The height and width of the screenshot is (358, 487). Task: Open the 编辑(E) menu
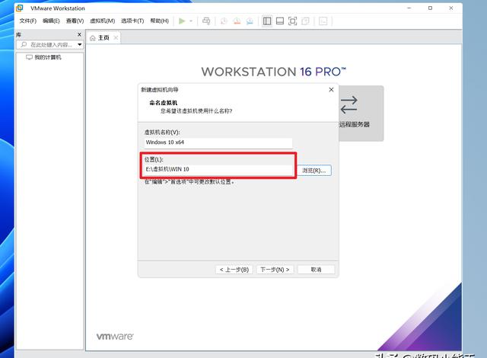click(x=51, y=21)
